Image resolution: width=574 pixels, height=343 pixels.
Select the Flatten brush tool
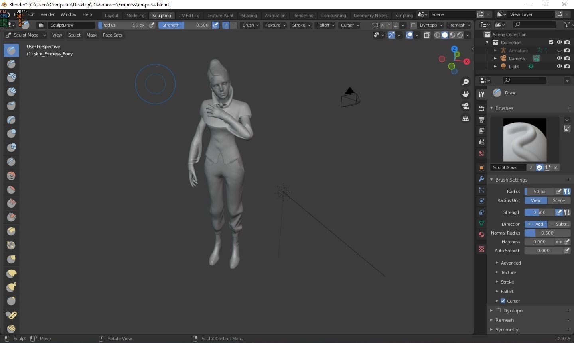pos(11,189)
